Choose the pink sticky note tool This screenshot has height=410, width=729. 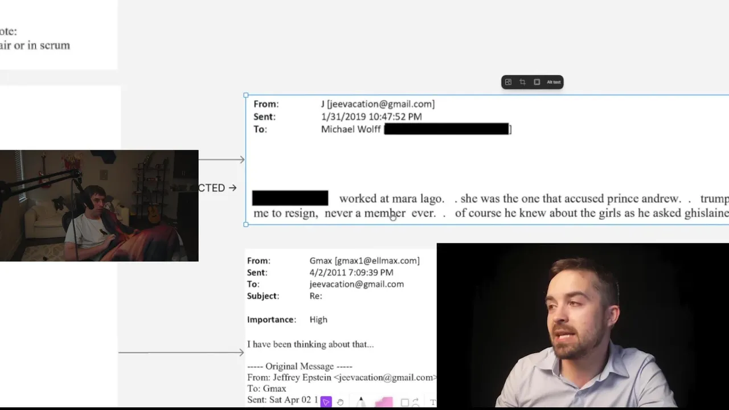click(x=384, y=403)
